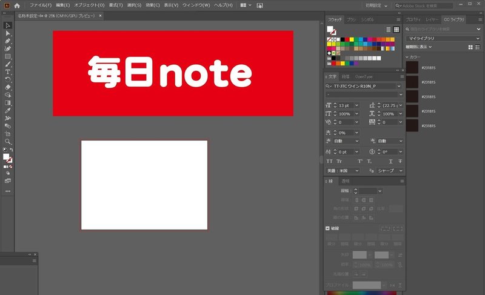Swap fill and stroke colors arrow
The height and width of the screenshot is (295, 485).
click(11, 150)
